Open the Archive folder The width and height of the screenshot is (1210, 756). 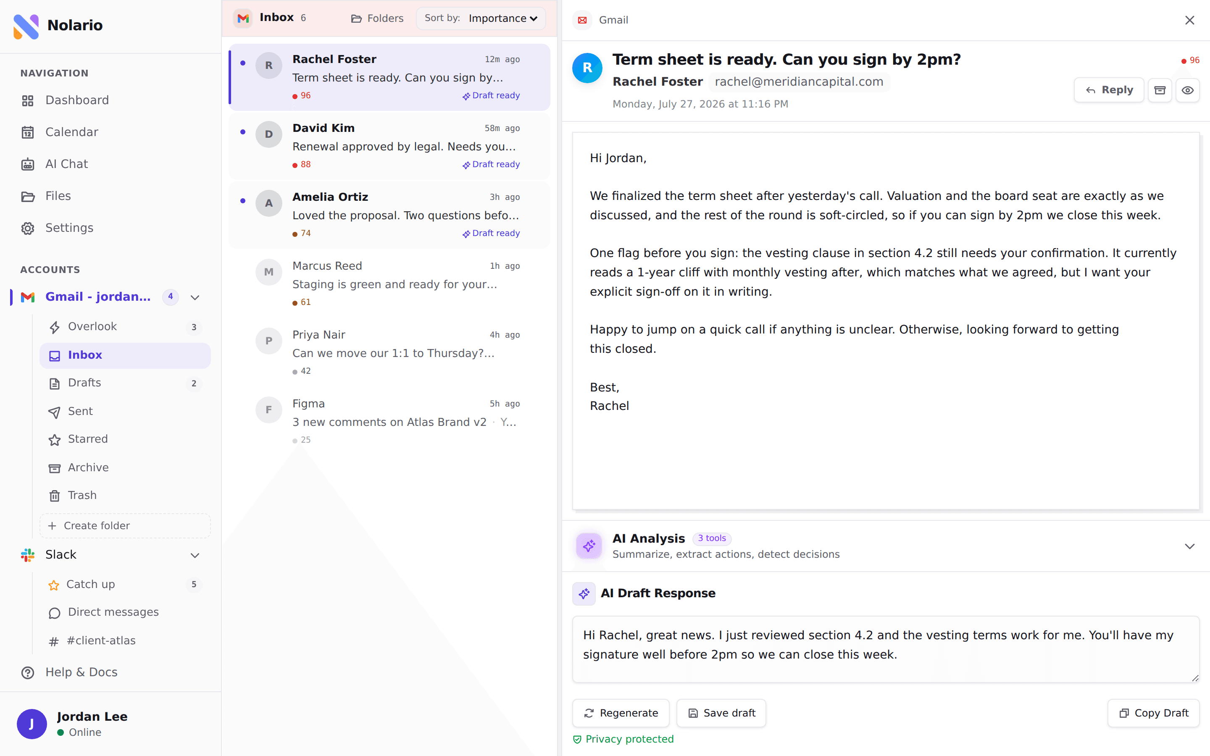125,468
